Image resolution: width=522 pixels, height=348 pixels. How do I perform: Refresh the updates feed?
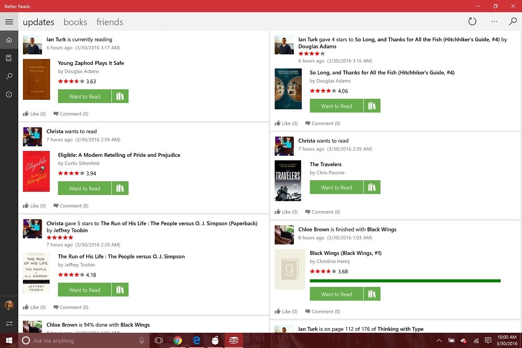pyautogui.click(x=472, y=21)
